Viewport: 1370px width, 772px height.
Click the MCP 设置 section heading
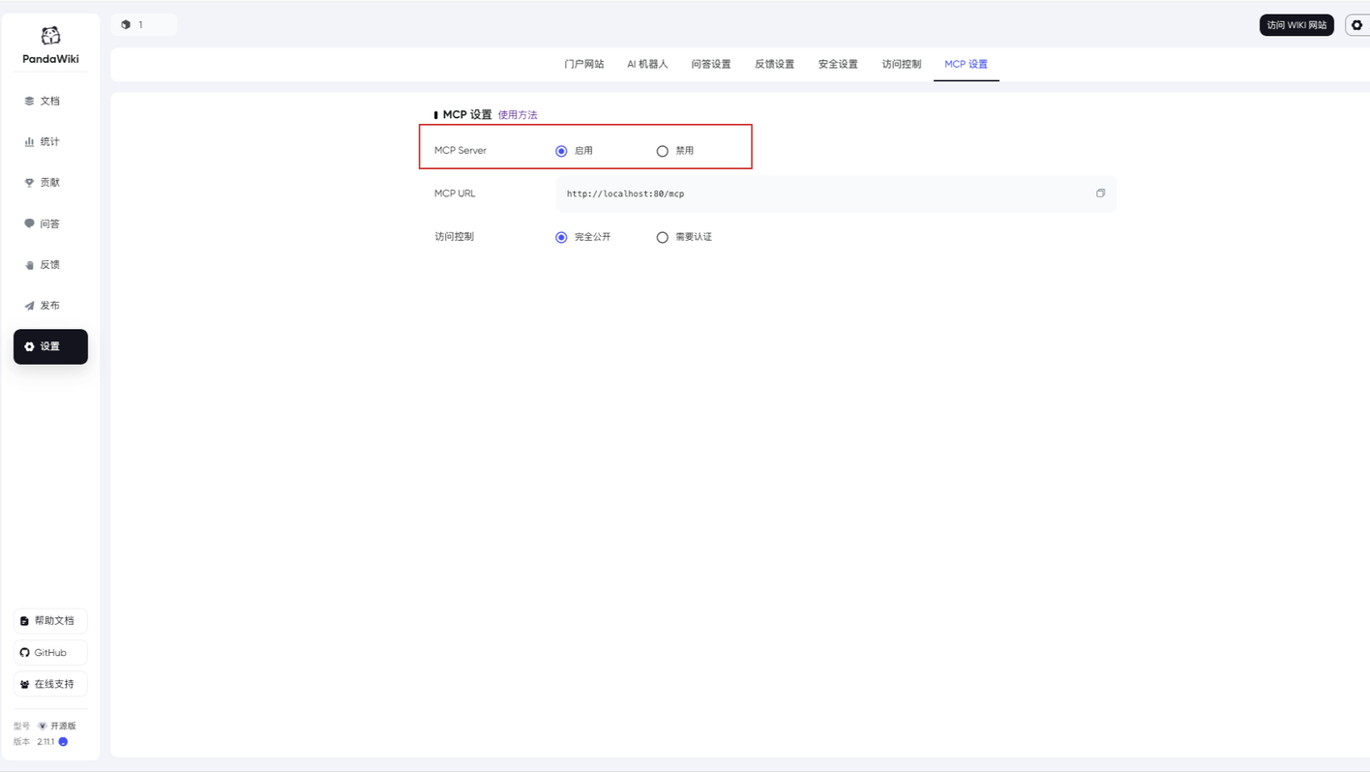[x=467, y=115]
